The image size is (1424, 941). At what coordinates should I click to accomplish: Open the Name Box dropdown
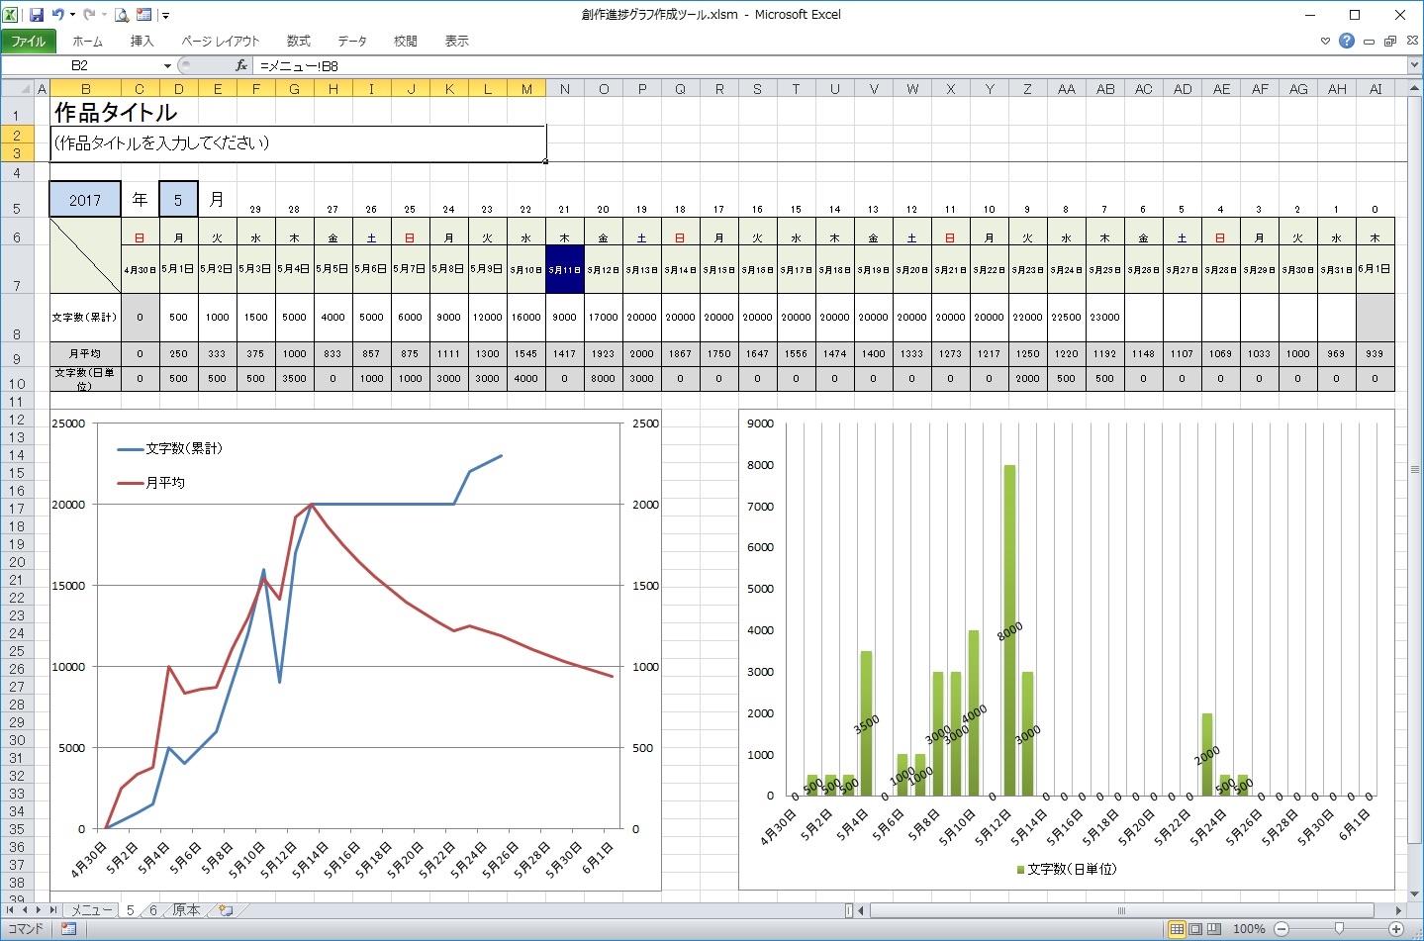click(x=167, y=66)
